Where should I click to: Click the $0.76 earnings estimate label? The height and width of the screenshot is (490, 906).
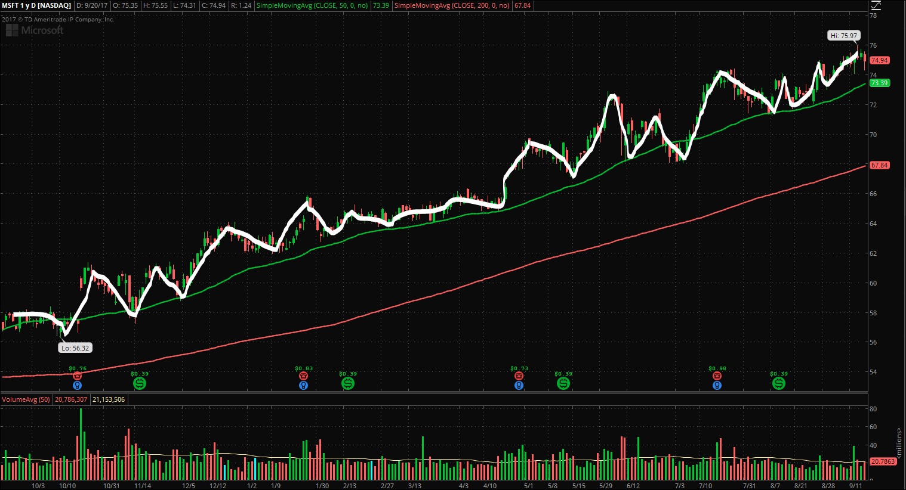[x=78, y=368]
